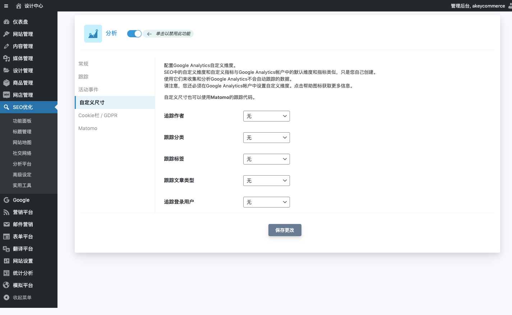
Task: Open the 跟踪标签 dropdown
Action: click(267, 159)
